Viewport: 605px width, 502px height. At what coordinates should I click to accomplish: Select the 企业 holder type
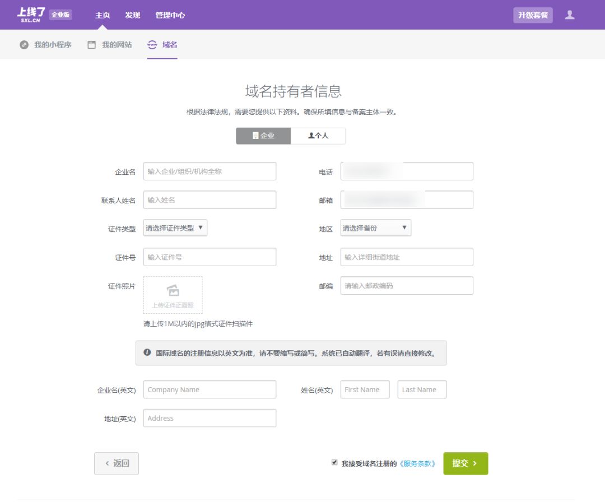coord(263,135)
